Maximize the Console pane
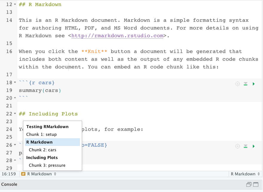263x192 pixels. click(256, 184)
